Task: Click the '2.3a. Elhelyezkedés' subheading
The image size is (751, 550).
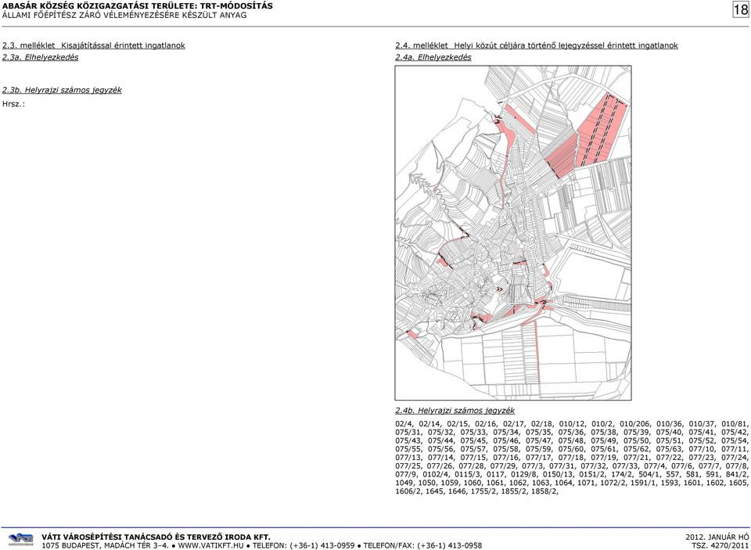Action: (41, 57)
